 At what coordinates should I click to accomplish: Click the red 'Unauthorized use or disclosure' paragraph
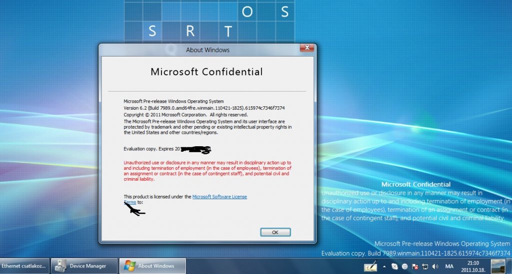click(x=207, y=171)
